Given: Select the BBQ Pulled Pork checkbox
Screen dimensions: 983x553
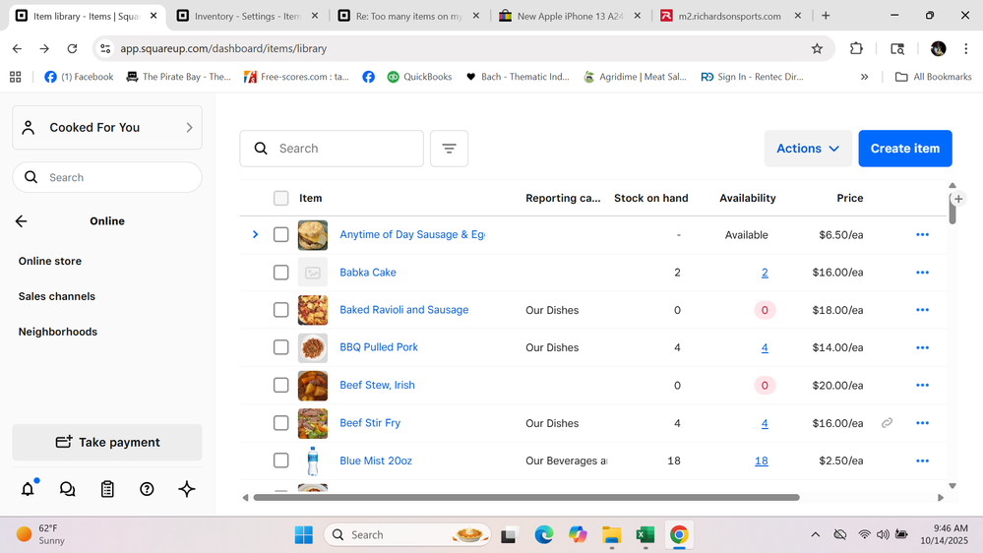Looking at the screenshot, I should [281, 347].
